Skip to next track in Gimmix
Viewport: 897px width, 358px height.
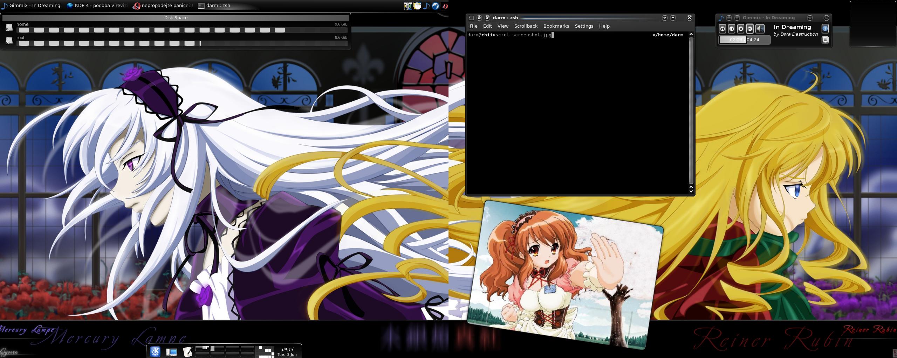pos(750,29)
